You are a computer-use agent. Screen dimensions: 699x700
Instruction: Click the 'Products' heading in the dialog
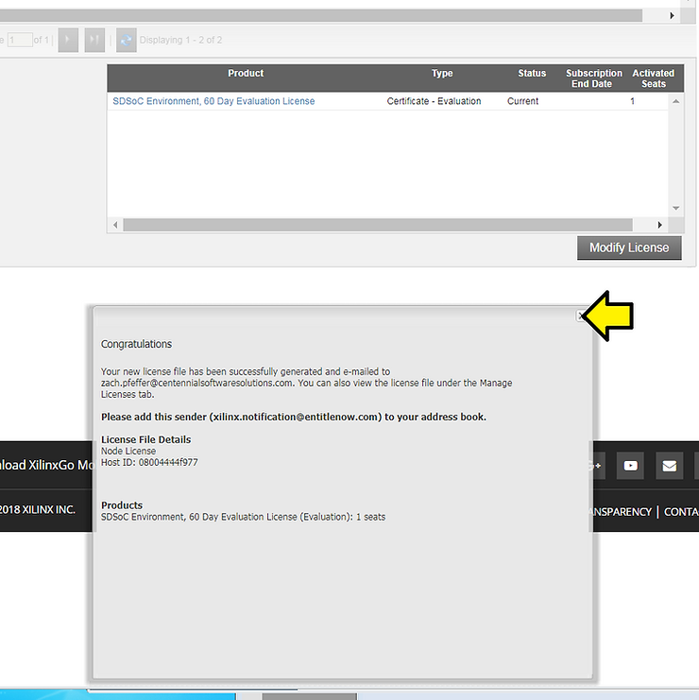pos(122,505)
